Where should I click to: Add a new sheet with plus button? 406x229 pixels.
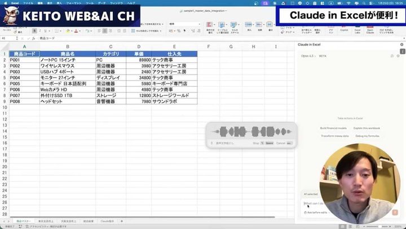click(x=122, y=221)
